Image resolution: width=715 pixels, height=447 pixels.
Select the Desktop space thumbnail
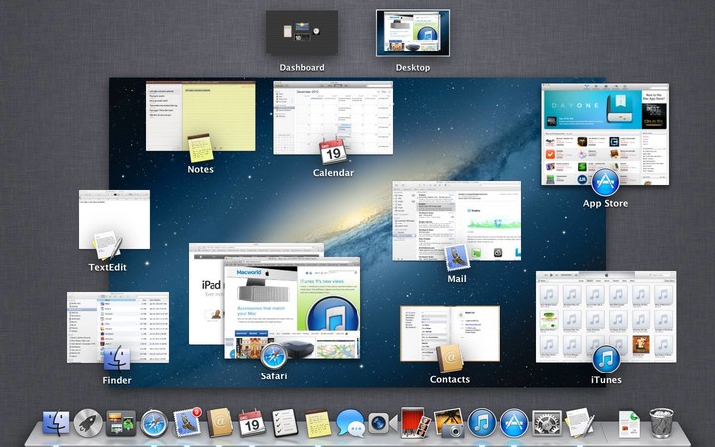click(412, 32)
